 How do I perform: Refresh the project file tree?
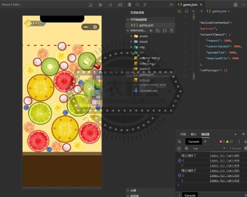165,31
